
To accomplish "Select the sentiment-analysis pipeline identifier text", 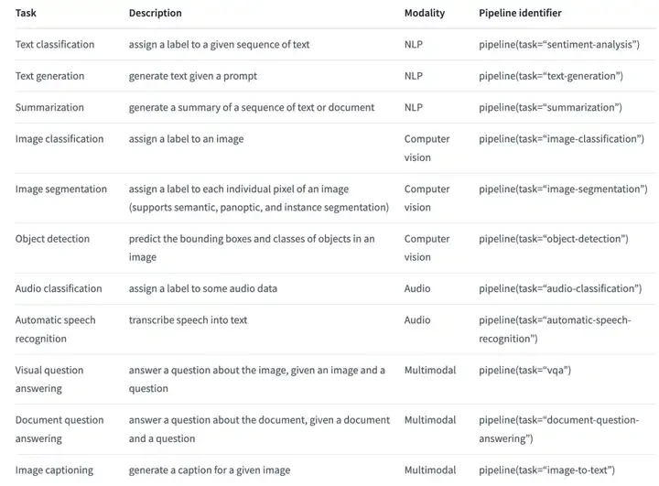I will click(x=559, y=45).
